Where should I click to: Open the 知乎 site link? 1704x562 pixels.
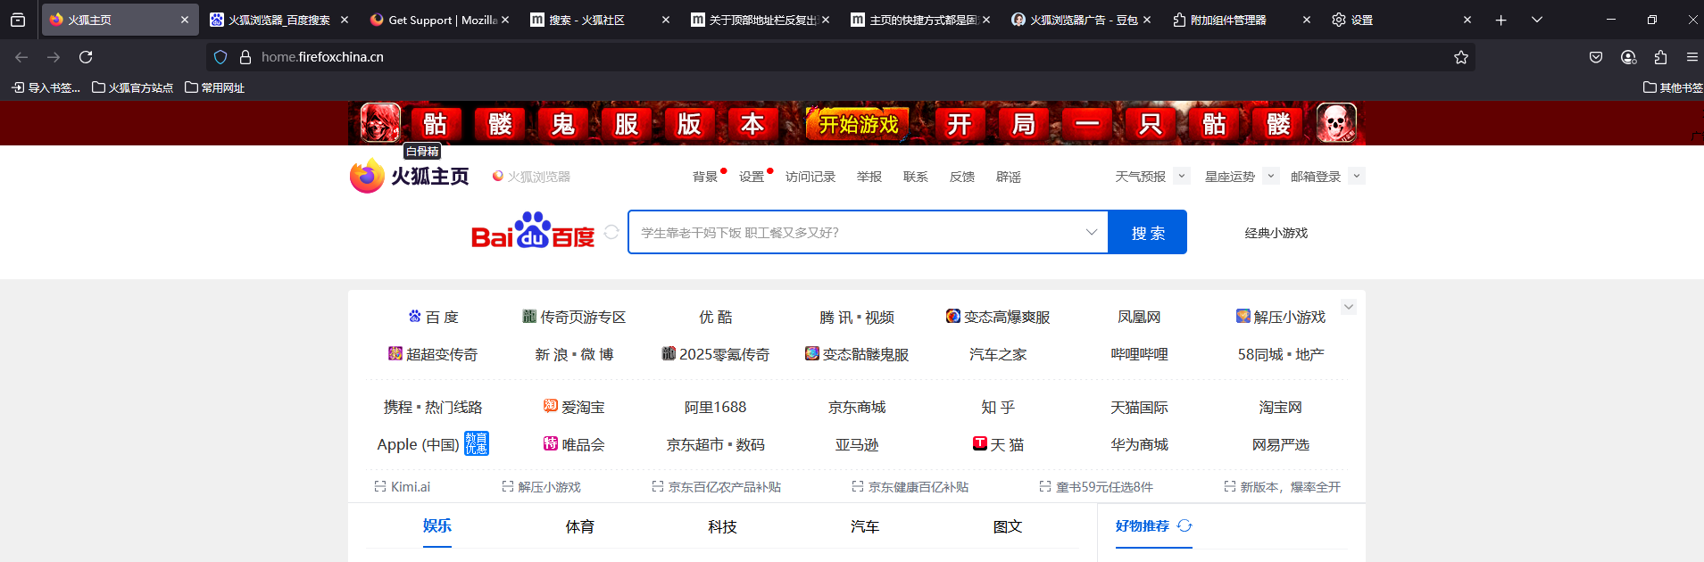click(998, 407)
